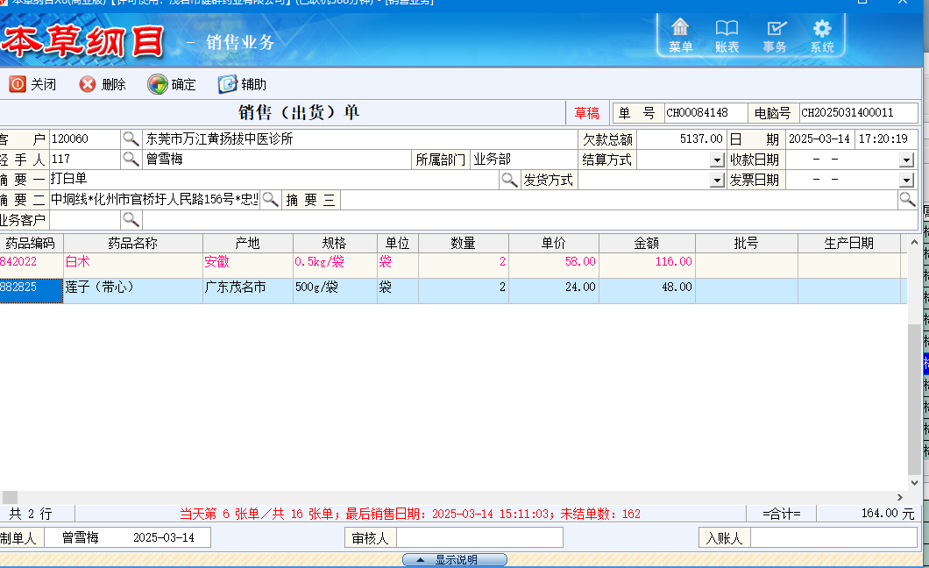Select row cell 白术
This screenshot has width=929, height=568.
tap(132, 266)
